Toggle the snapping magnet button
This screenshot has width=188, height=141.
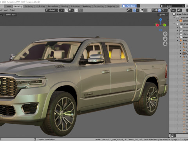(x=67, y=10)
